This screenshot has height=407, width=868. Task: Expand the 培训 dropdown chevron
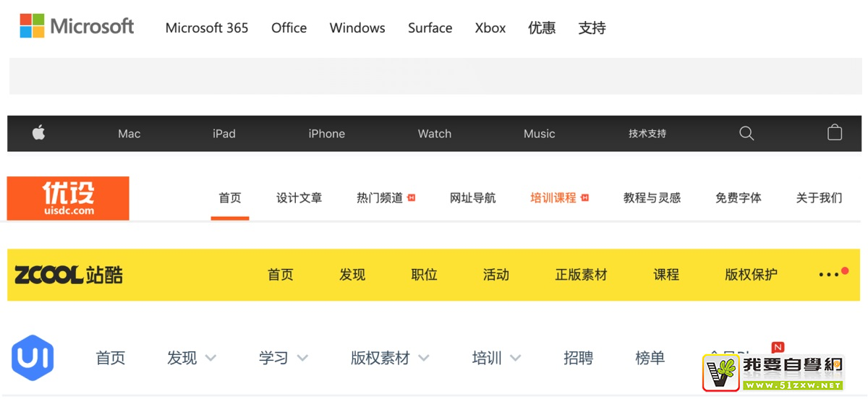[515, 358]
